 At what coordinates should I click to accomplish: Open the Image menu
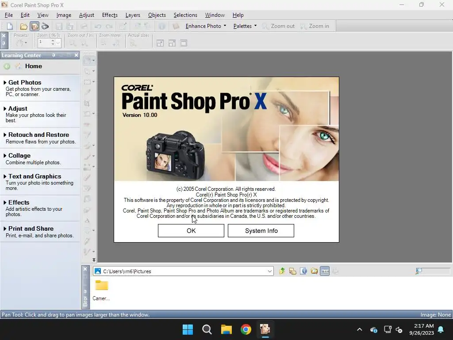(64, 15)
